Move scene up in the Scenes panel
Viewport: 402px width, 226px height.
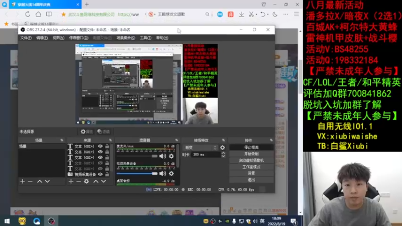40,181
